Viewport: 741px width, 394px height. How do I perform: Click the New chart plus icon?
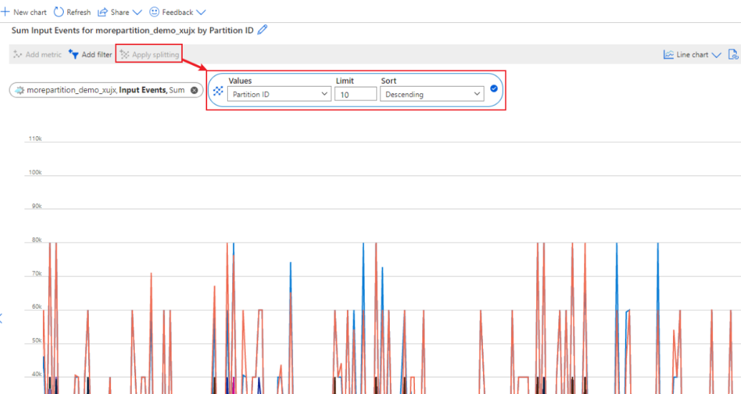tap(5, 11)
